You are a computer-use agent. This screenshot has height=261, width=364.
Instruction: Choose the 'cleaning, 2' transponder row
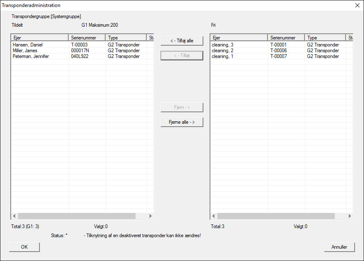point(222,51)
